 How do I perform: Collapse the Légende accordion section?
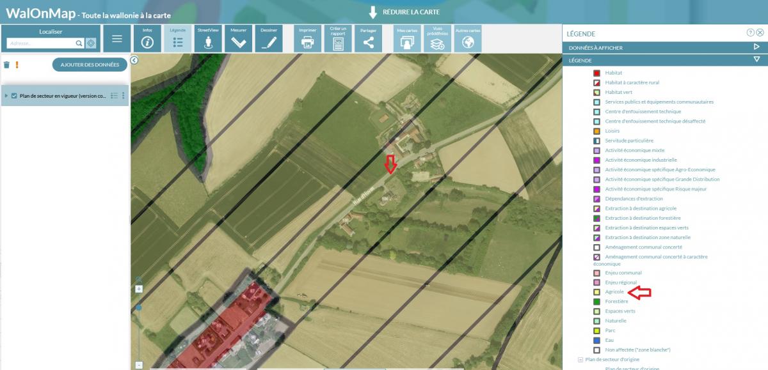coord(756,60)
